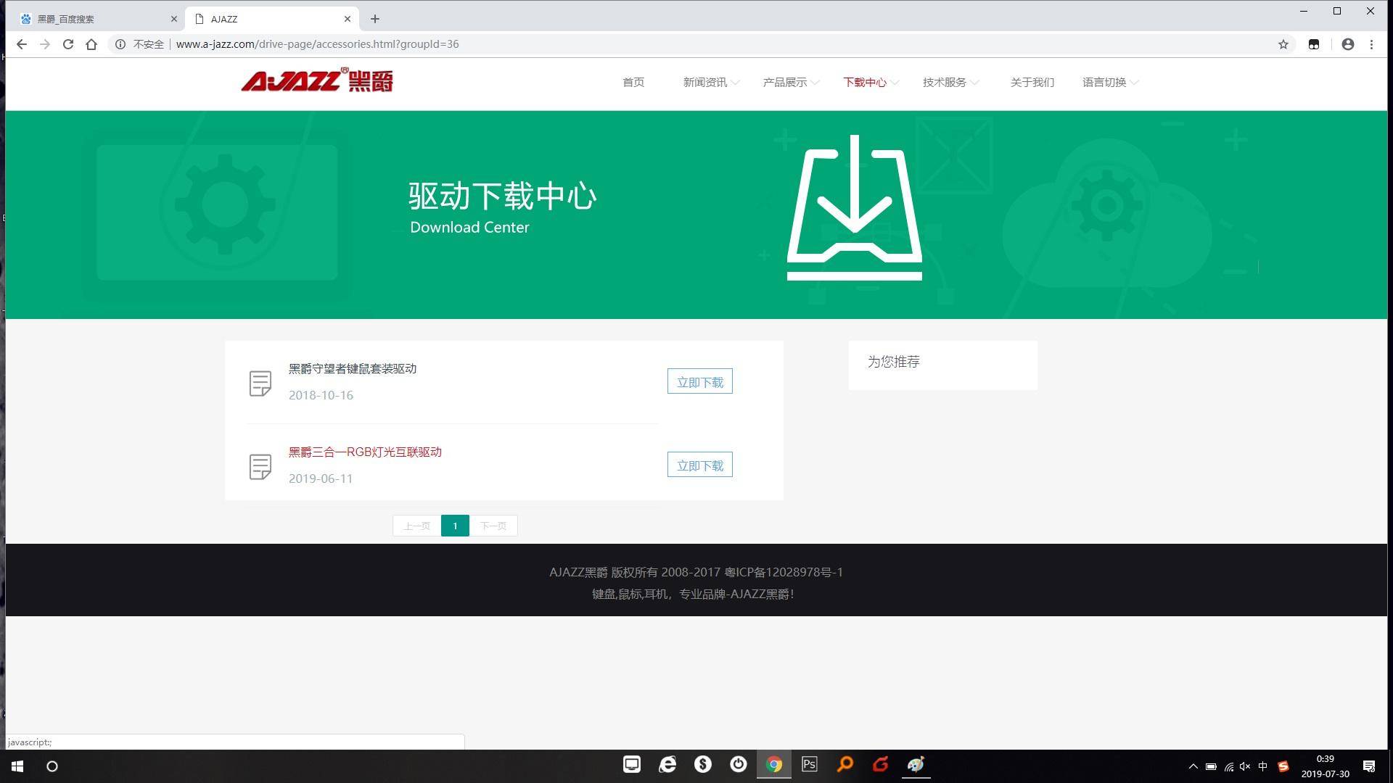1393x783 pixels.
Task: Click document icon beside 黑爵三合一RGB灯光互联驱动
Action: (x=260, y=467)
